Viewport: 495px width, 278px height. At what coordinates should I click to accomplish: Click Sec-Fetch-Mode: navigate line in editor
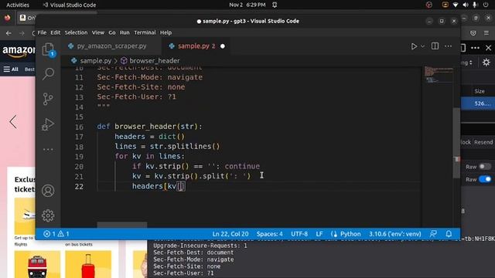(x=149, y=77)
